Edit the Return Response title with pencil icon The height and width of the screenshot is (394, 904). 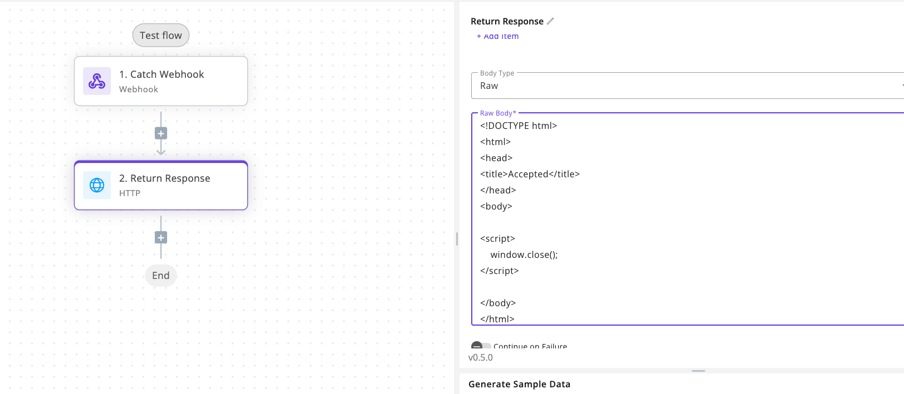(550, 21)
